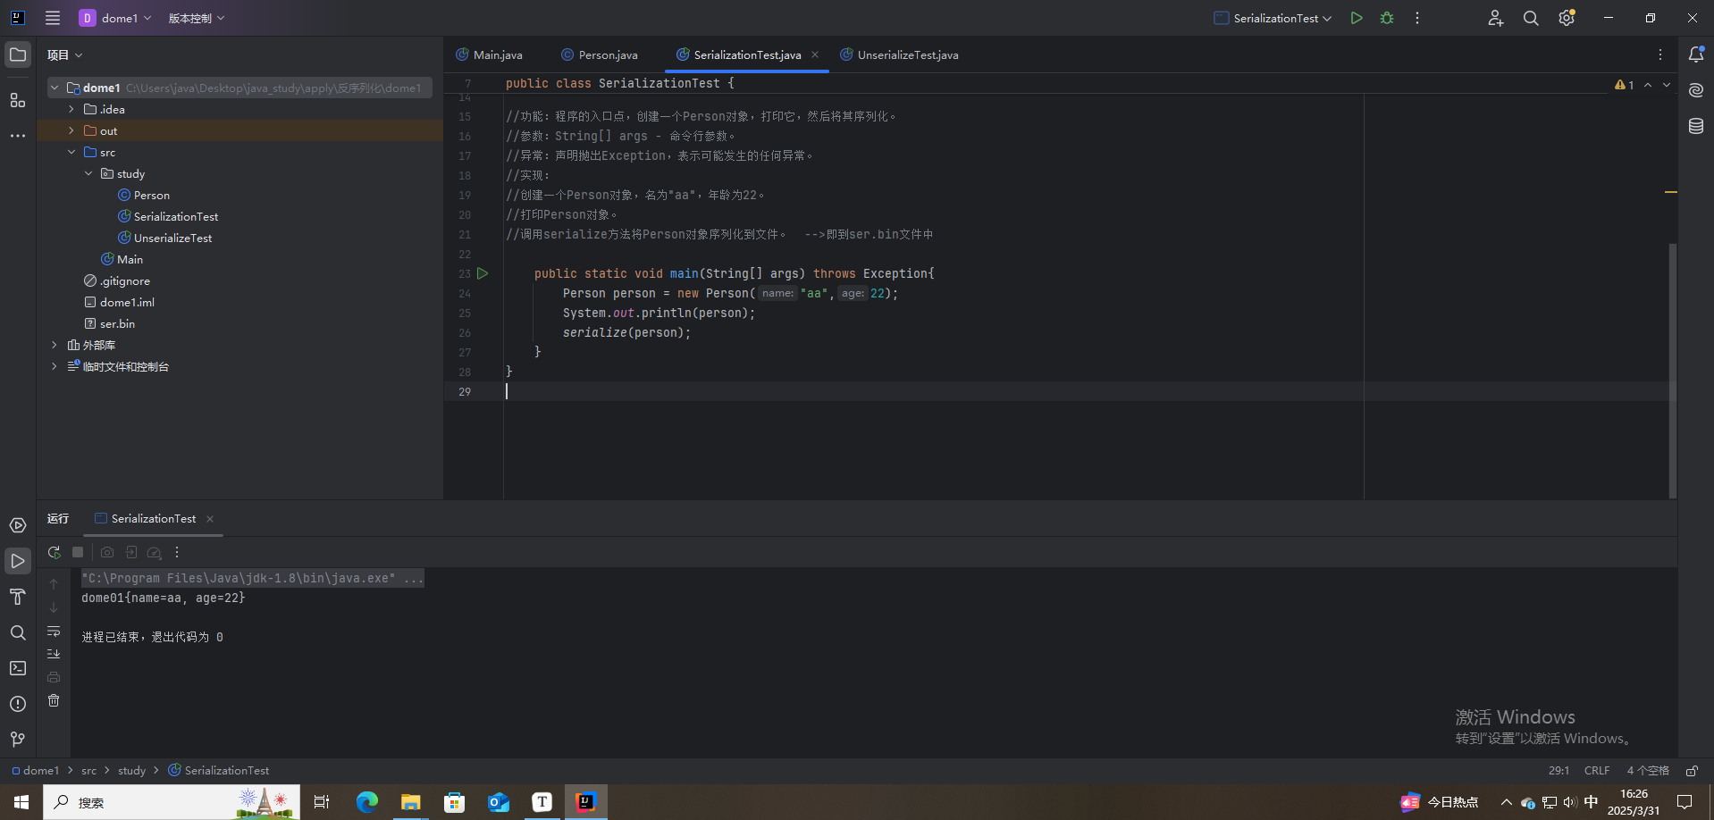Click study breadcrumb in navigation bar
This screenshot has width=1714, height=820.
(131, 770)
